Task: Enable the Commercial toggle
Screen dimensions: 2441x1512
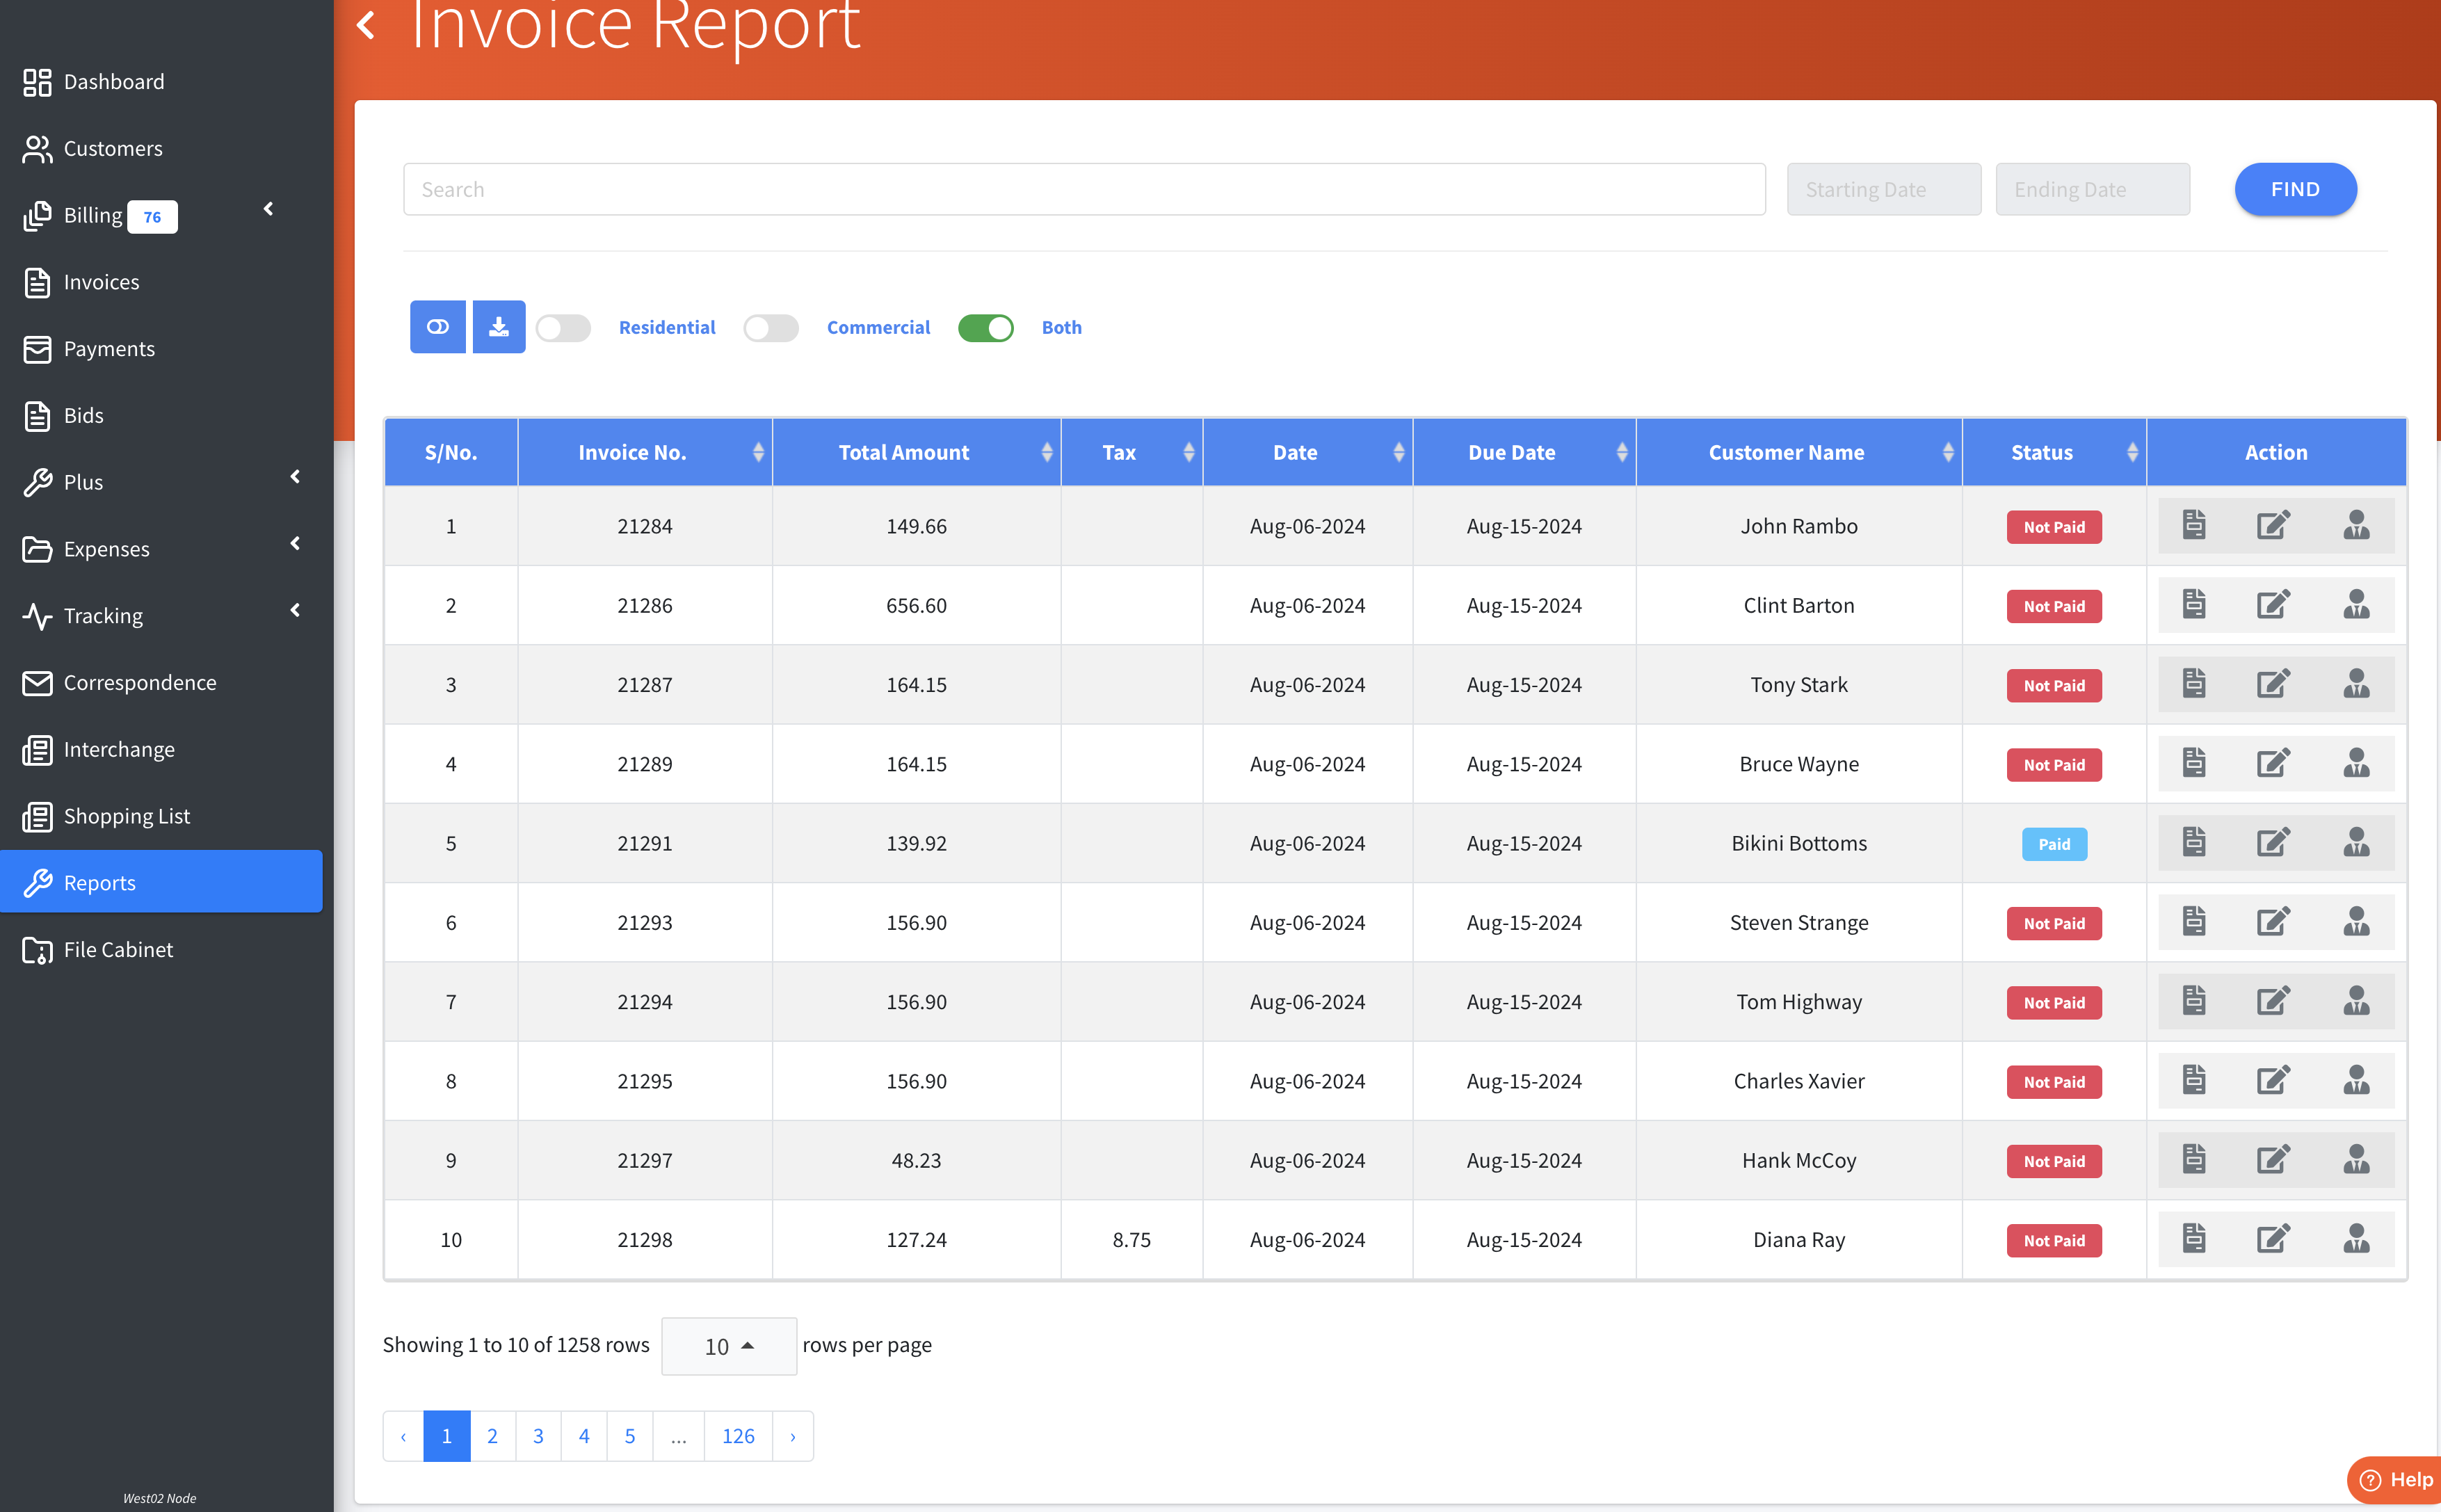Action: [x=770, y=328]
